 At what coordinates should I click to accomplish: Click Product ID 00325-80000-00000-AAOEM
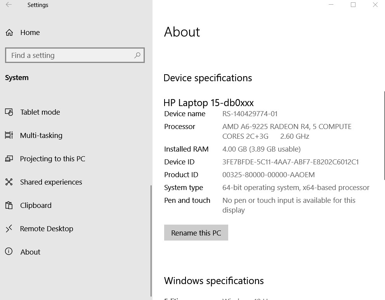coord(268,174)
